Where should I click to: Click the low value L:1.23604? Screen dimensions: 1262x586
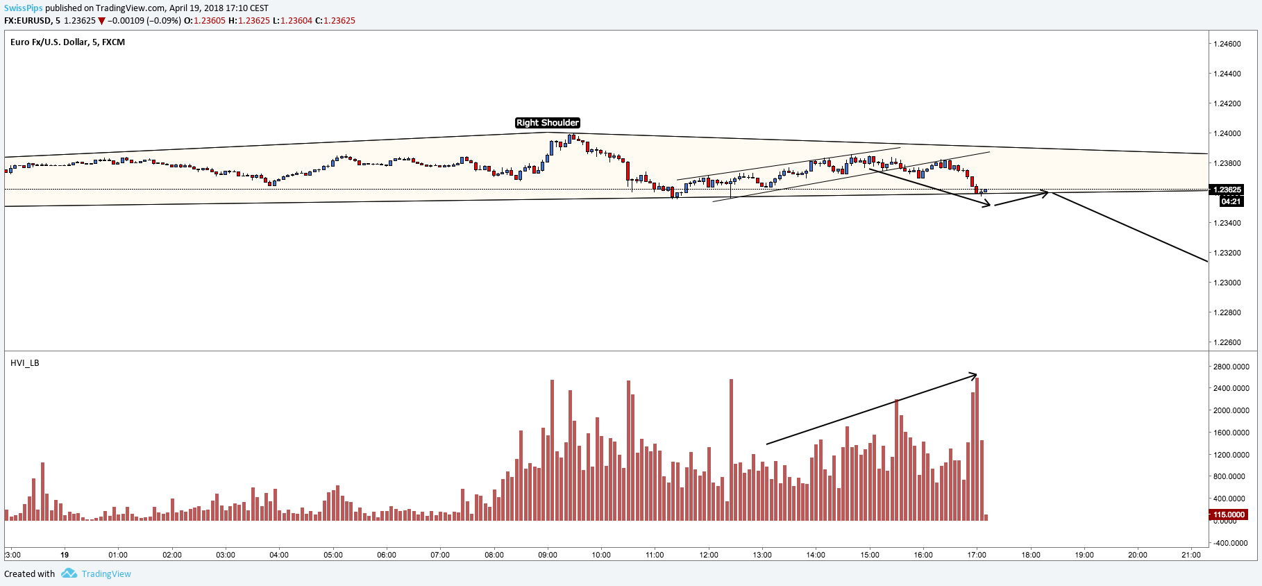pyautogui.click(x=293, y=21)
